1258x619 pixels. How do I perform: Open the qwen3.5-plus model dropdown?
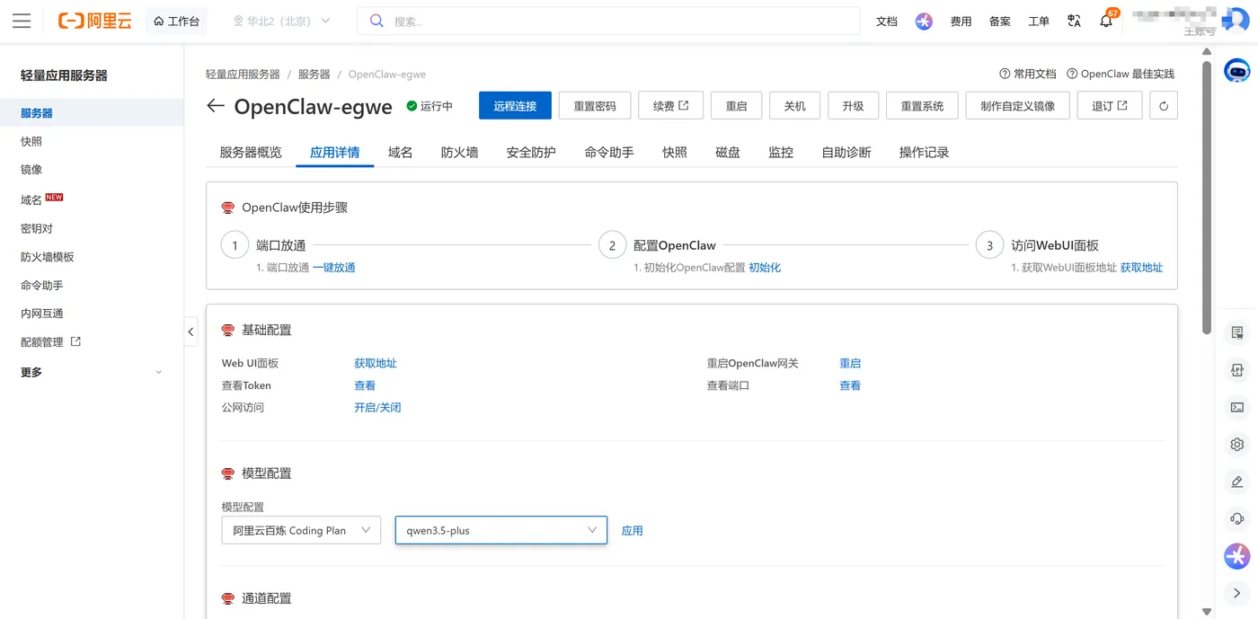click(501, 530)
